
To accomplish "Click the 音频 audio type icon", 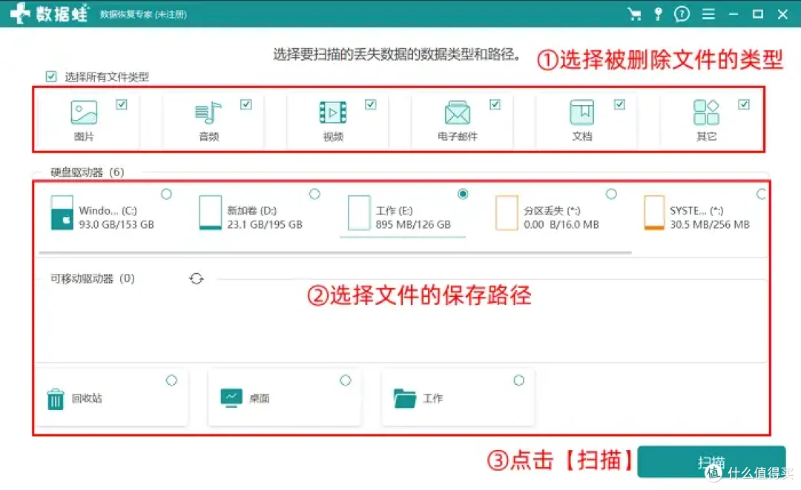I will click(x=208, y=113).
